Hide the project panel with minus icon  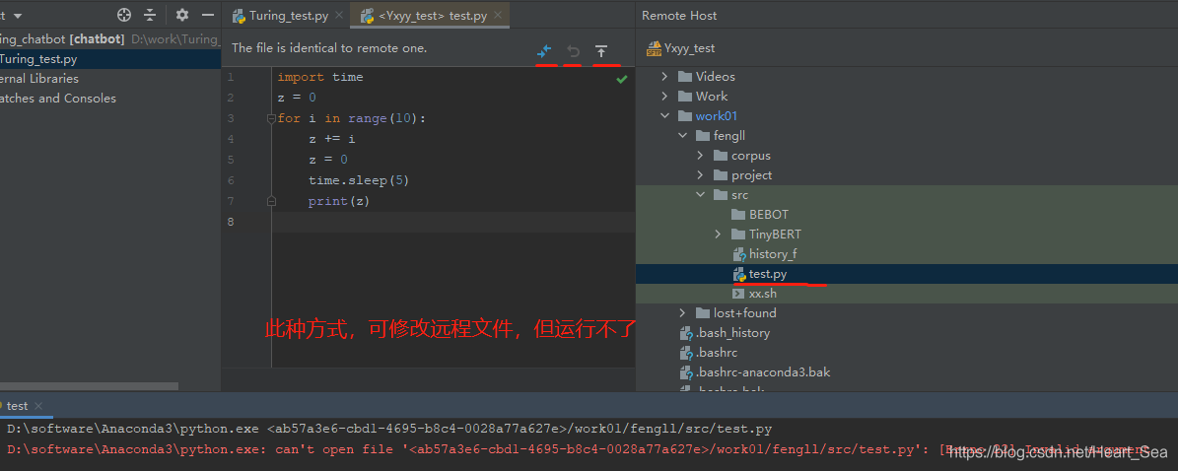(x=208, y=15)
